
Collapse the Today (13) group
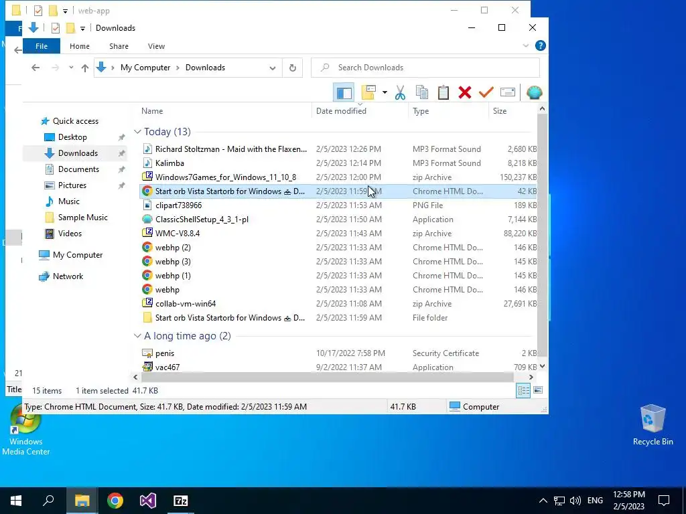(137, 132)
